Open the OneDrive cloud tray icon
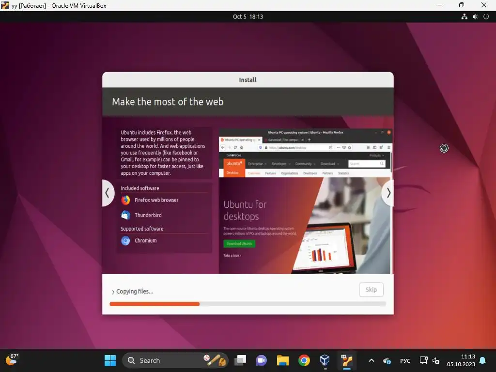 pyautogui.click(x=387, y=360)
